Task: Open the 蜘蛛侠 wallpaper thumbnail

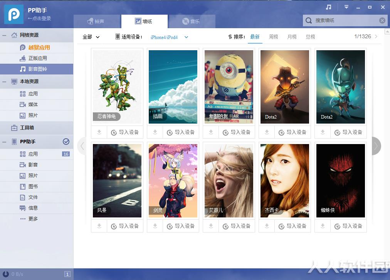Action: 341,181
